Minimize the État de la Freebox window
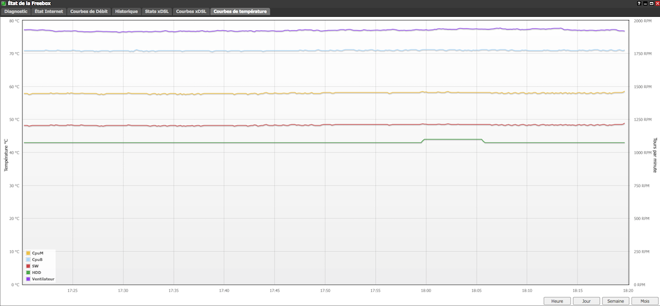Viewport: 660px width, 306px height. [645, 3]
